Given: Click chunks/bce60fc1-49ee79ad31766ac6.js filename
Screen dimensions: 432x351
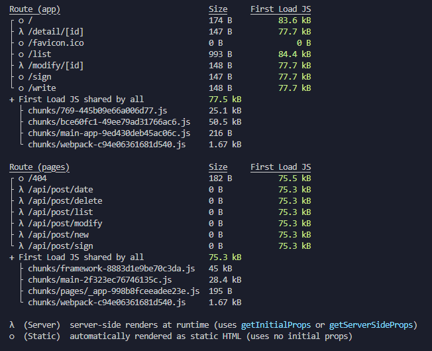Looking at the screenshot, I should (x=109, y=122).
